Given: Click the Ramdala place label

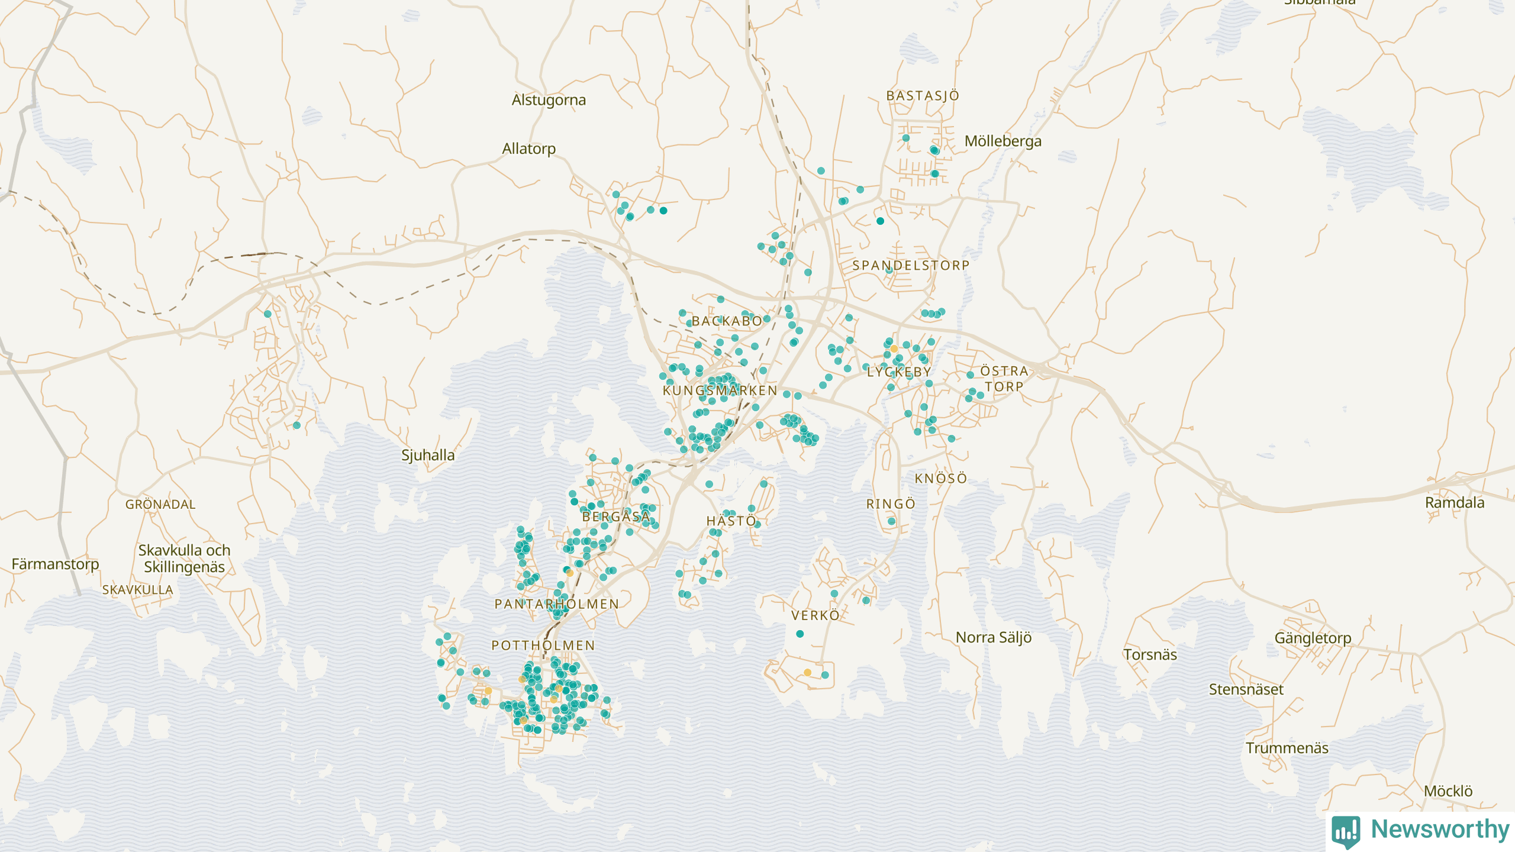Looking at the screenshot, I should pyautogui.click(x=1454, y=502).
